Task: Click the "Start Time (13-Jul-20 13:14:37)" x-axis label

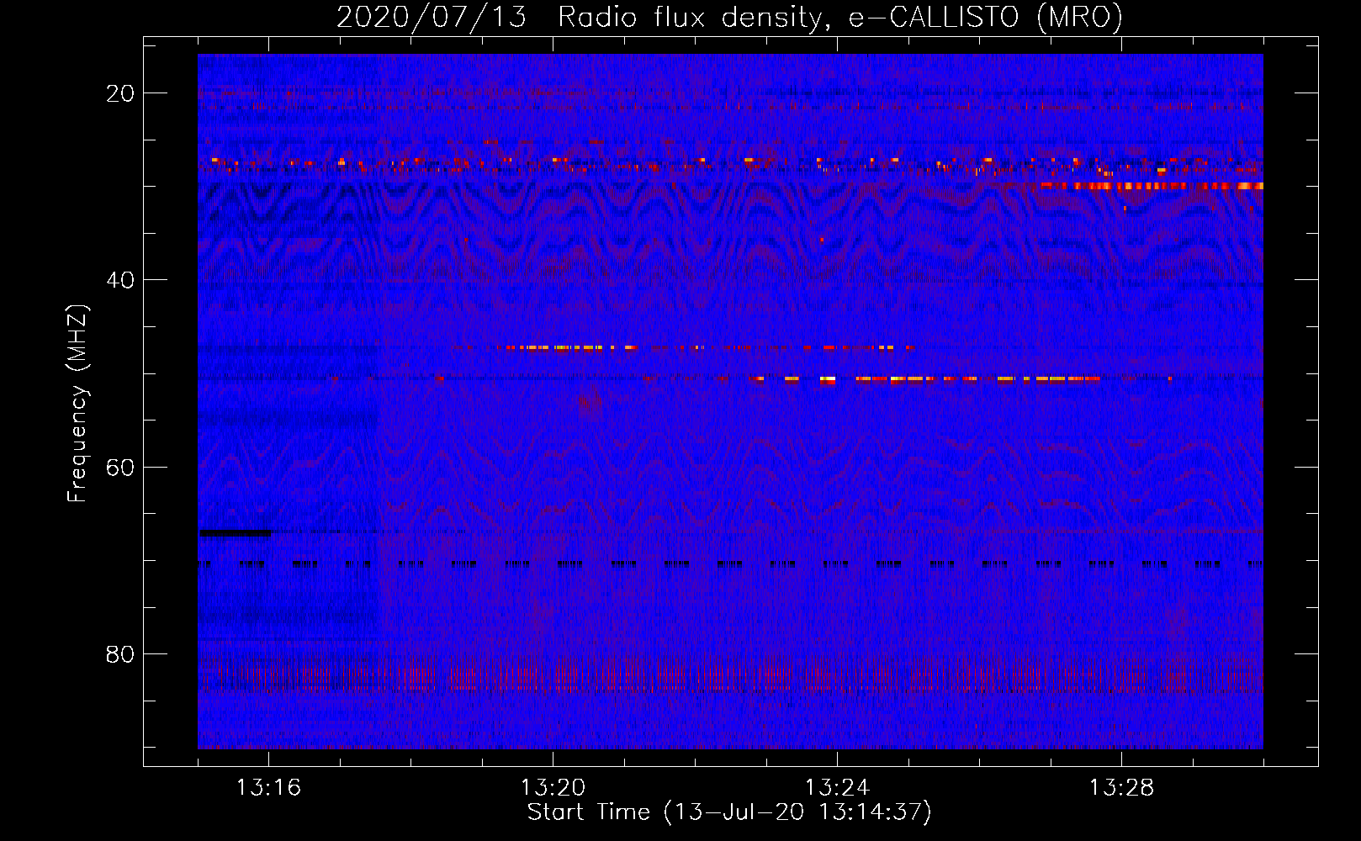Action: click(x=729, y=812)
